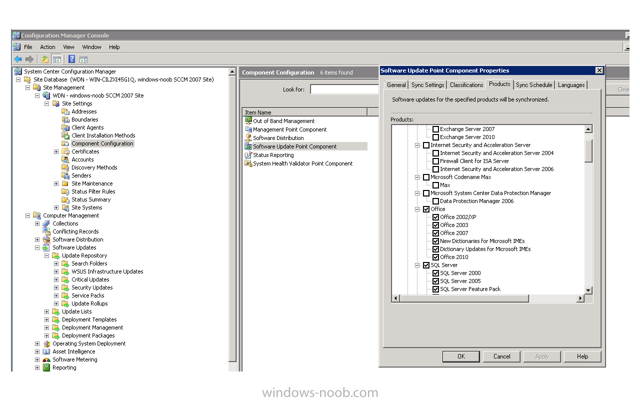The image size is (640, 400).
Task: Click the Forward arrow toolbar icon
Action: tap(29, 59)
